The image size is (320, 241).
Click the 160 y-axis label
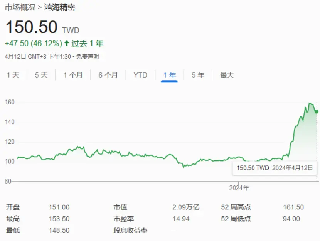[x=10, y=102]
